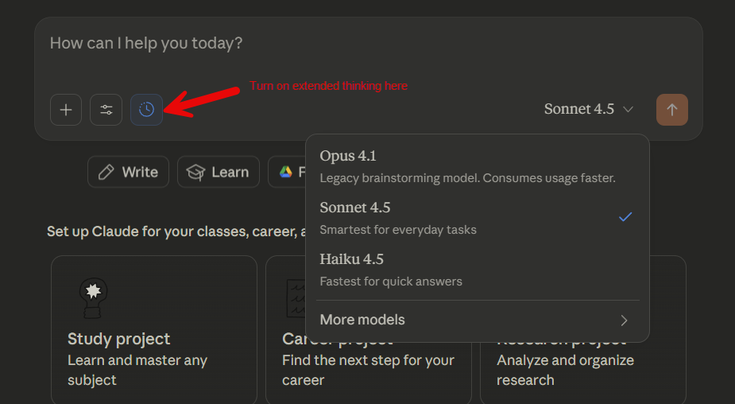The height and width of the screenshot is (404, 735).
Task: Open the Sonnet 4.5 model selector dropdown
Action: click(x=589, y=109)
